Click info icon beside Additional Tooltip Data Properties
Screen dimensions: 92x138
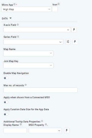point(42,121)
